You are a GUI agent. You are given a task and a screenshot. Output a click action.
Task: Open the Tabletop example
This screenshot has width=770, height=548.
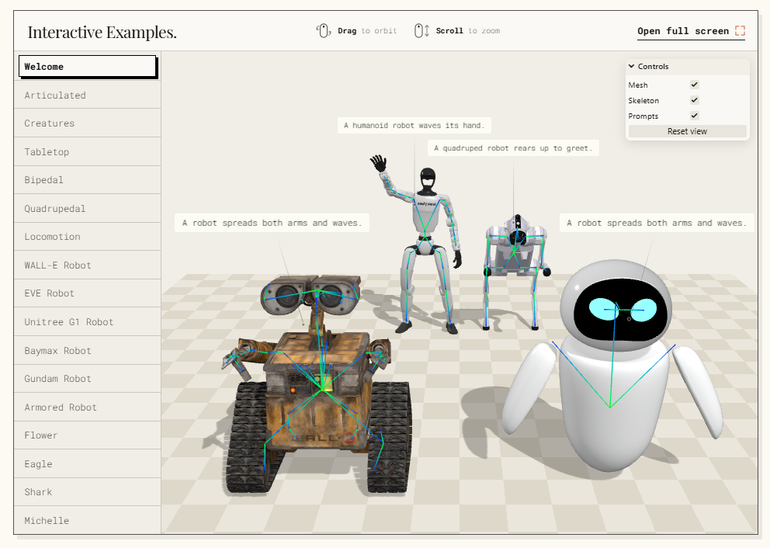click(88, 151)
